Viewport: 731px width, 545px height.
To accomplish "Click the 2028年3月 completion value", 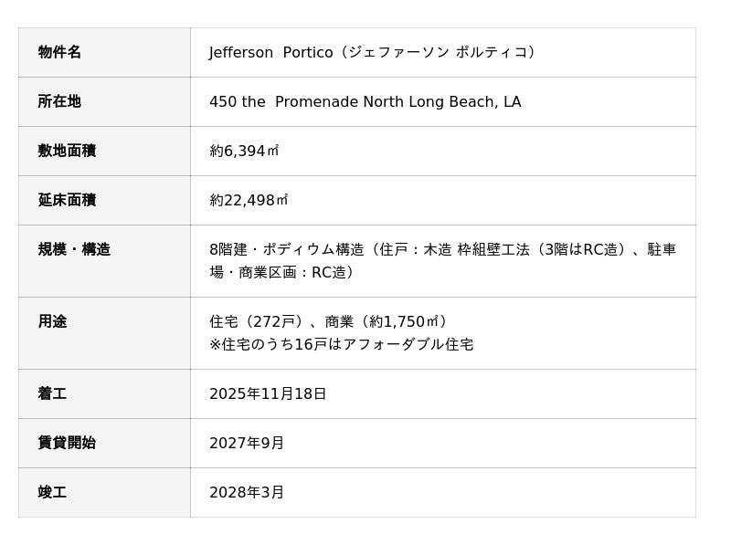I will pyautogui.click(x=247, y=492).
